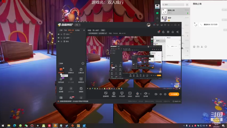The height and width of the screenshot is (128, 227).
Task: Open the 读弹幕 tool
Action: [61, 89]
